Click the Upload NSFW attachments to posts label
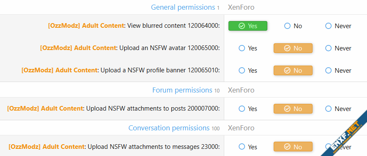Screen dimensions: 367x156 [x=114, y=108]
